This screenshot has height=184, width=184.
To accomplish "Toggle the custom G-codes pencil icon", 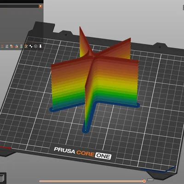I will [26, 46].
